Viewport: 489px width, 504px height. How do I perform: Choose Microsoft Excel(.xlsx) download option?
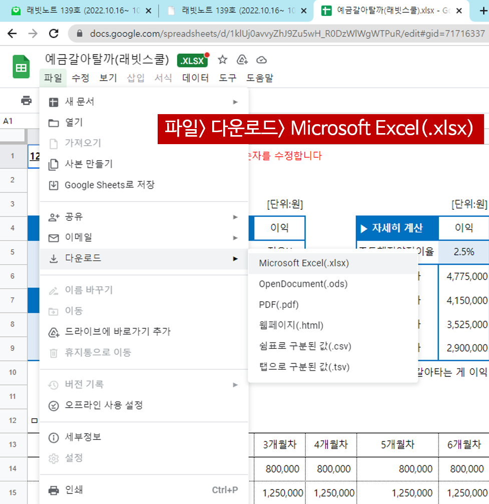point(333,263)
